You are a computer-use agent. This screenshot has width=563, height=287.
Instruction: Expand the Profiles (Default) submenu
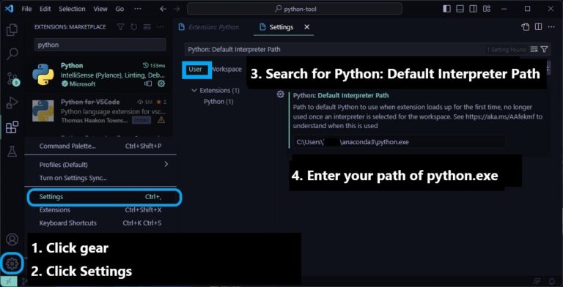coord(104,165)
